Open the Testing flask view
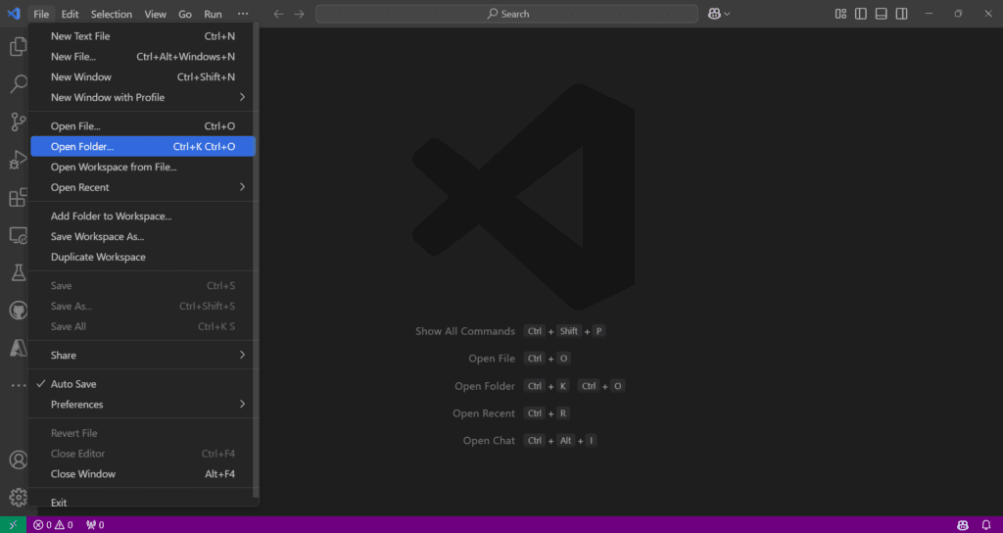 (x=18, y=272)
